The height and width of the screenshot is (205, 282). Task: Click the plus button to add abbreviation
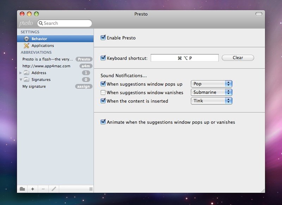coord(32,189)
